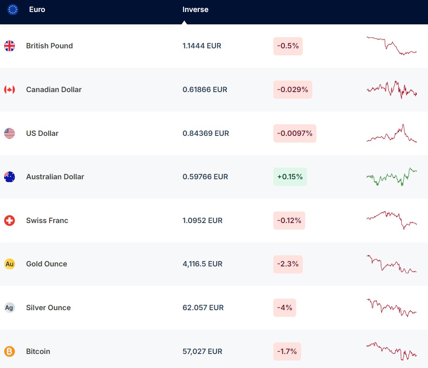Viewport: 428px width, 368px height.
Task: Click the British Pound flag icon
Action: 10,46
